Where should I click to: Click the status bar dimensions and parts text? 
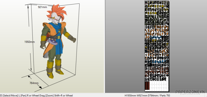coord(147,95)
